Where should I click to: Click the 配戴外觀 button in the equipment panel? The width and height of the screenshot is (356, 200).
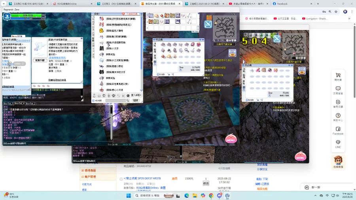(40, 60)
